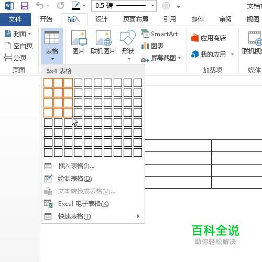Switch to the 设计 ribbon tab
The width and height of the screenshot is (262, 262).
click(x=101, y=19)
